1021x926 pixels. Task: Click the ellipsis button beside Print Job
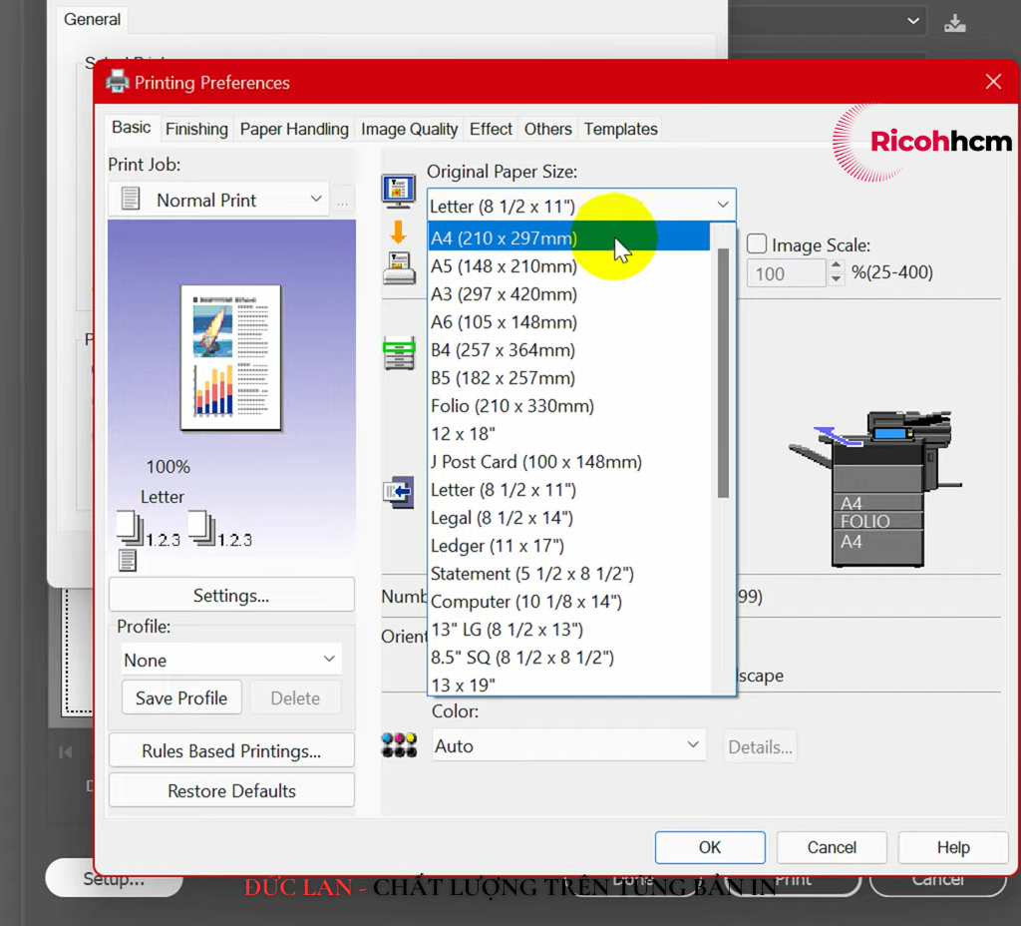coord(343,201)
